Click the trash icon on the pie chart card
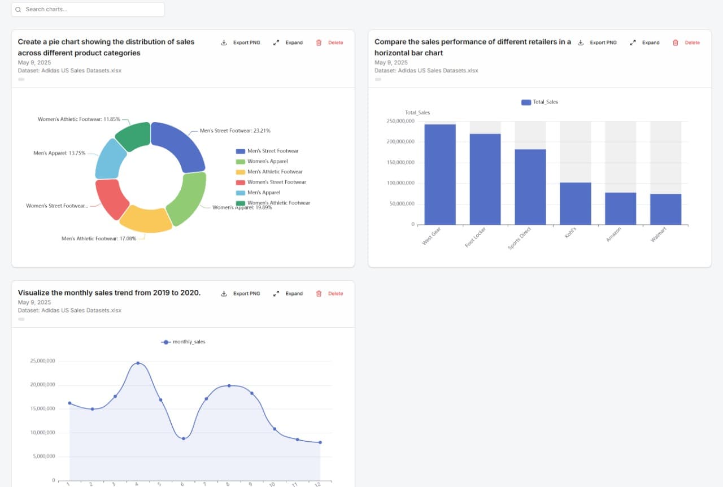The image size is (723, 487). [x=320, y=42]
